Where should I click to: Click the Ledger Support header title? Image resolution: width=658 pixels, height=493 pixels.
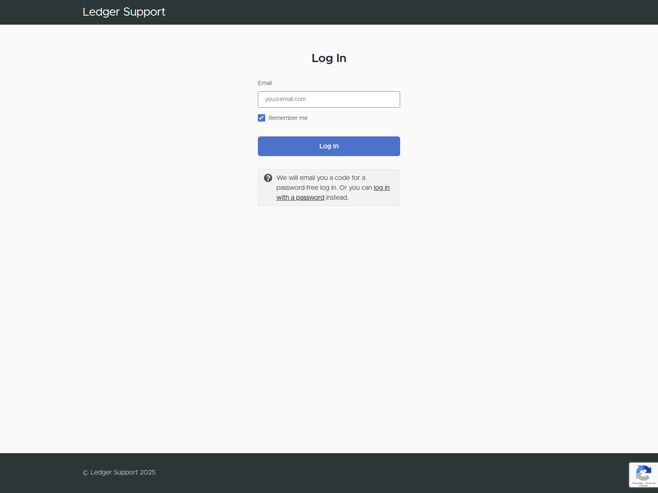(x=124, y=12)
